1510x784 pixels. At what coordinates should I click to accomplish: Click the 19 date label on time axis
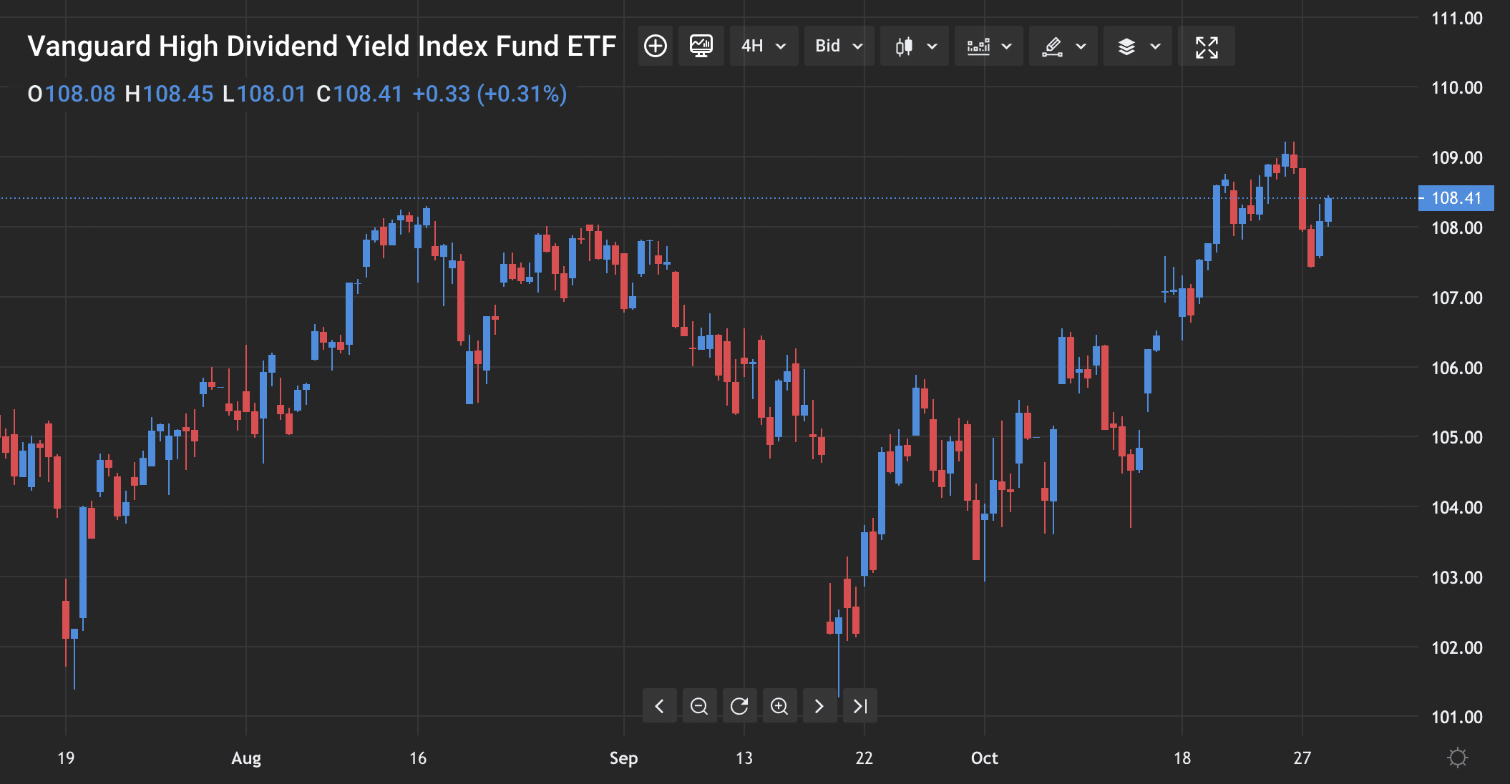tap(66, 758)
